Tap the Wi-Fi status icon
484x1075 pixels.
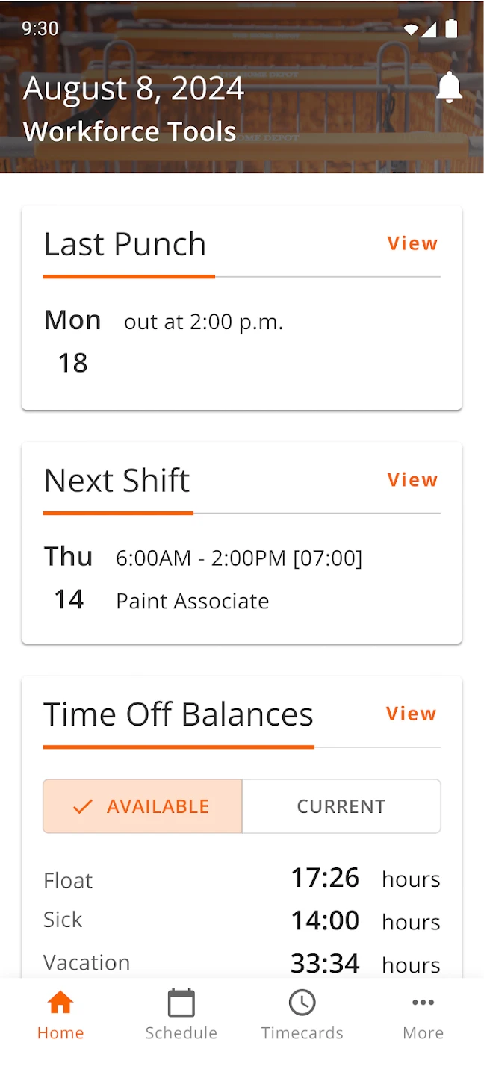coord(411,29)
